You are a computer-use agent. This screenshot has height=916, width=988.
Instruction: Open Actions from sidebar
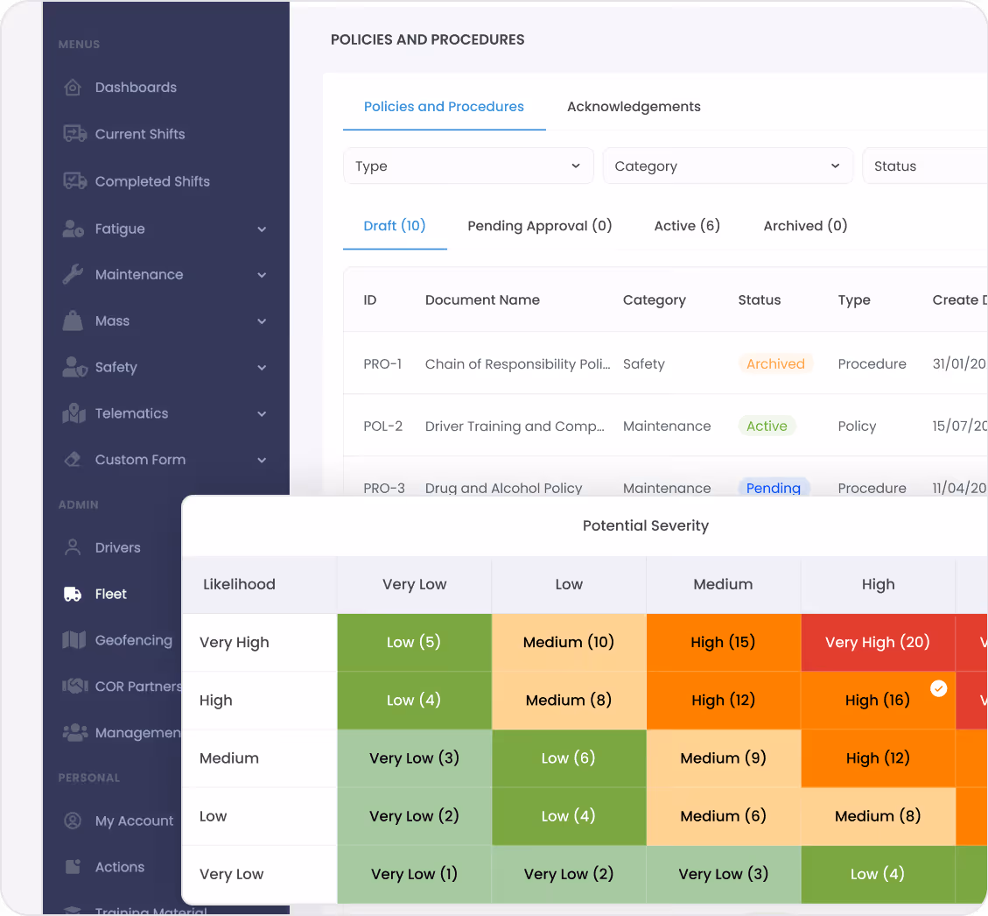120,867
